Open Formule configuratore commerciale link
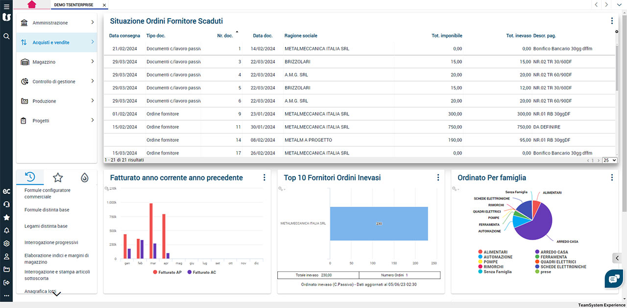The image size is (627, 308). click(x=48, y=193)
